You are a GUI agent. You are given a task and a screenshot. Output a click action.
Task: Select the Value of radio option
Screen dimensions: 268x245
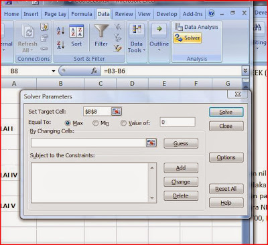[x=123, y=123]
